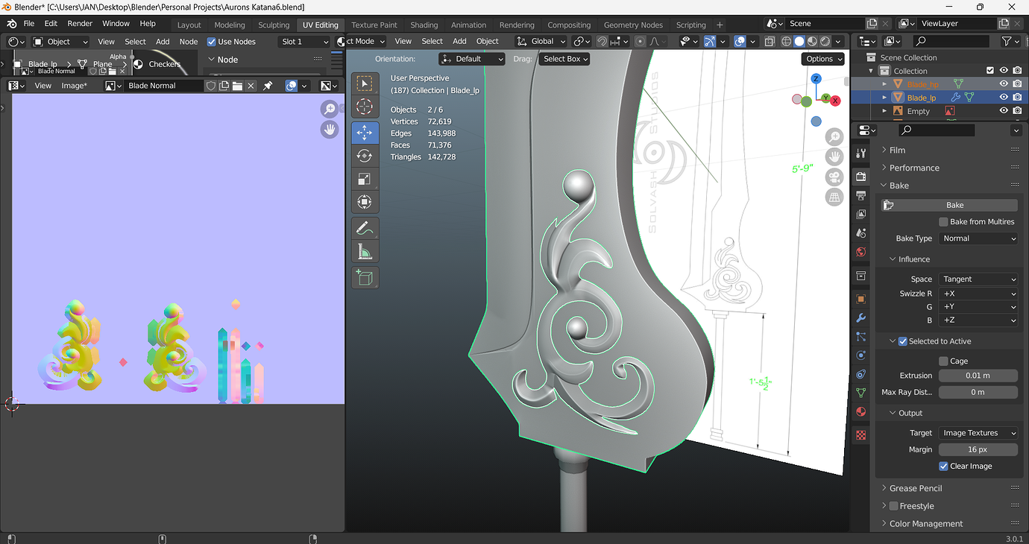Pin the Blade Normal image in editor

(268, 86)
